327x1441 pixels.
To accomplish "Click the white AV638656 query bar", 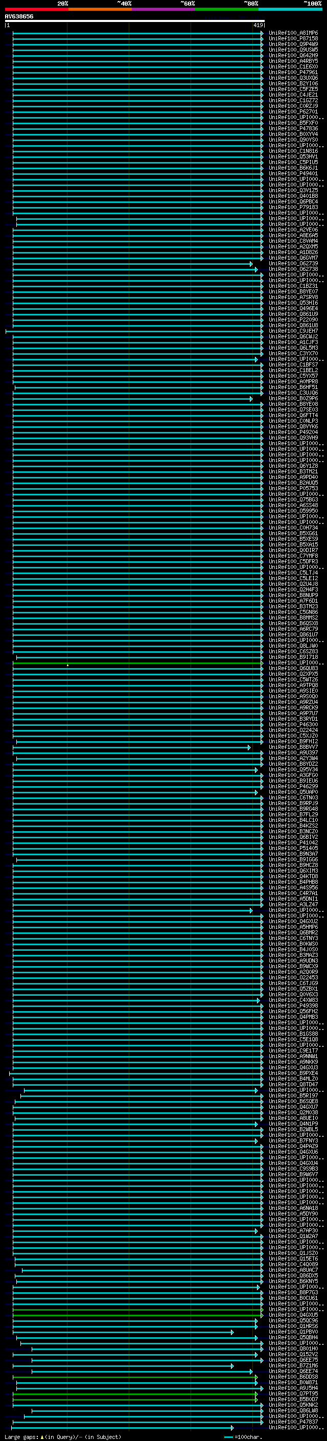I will [135, 20].
